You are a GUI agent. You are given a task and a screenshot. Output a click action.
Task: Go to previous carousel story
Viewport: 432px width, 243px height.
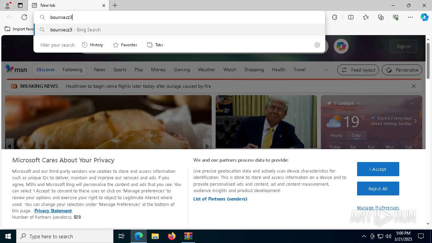click(x=9, y=145)
